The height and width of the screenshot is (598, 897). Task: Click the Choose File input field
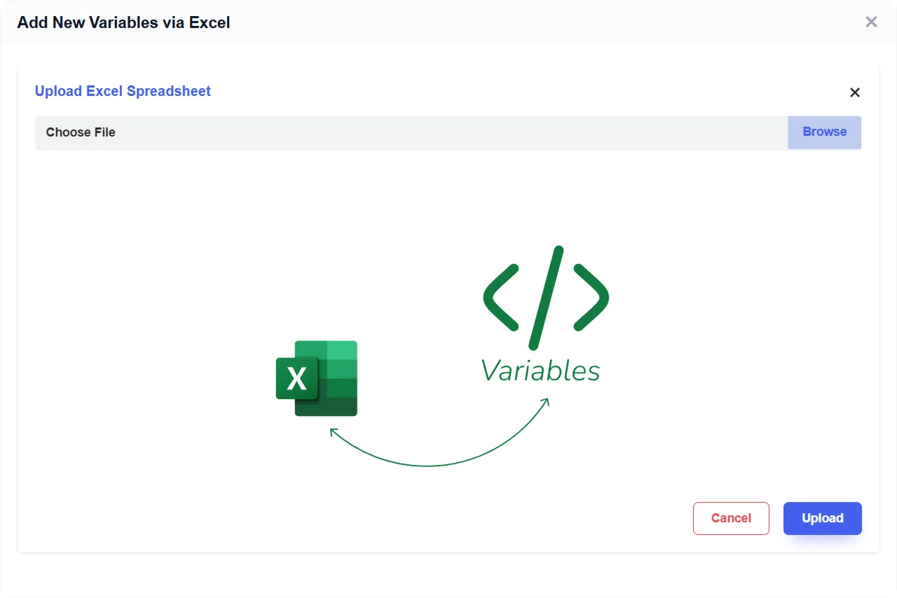(x=411, y=132)
